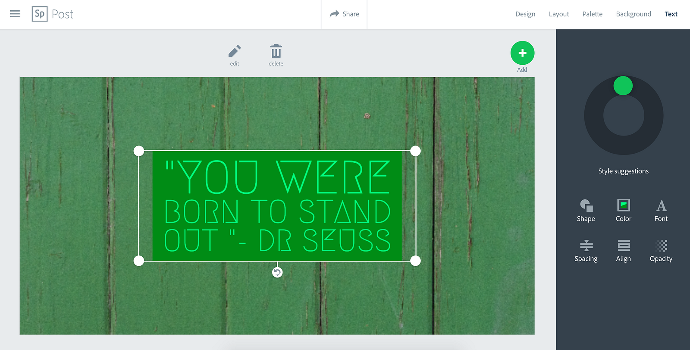Click the rotate handle below the text box
Image resolution: width=690 pixels, height=350 pixels.
pyautogui.click(x=277, y=272)
